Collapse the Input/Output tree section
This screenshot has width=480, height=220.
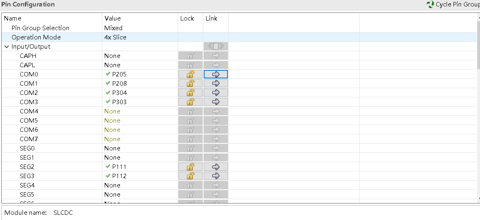7,47
